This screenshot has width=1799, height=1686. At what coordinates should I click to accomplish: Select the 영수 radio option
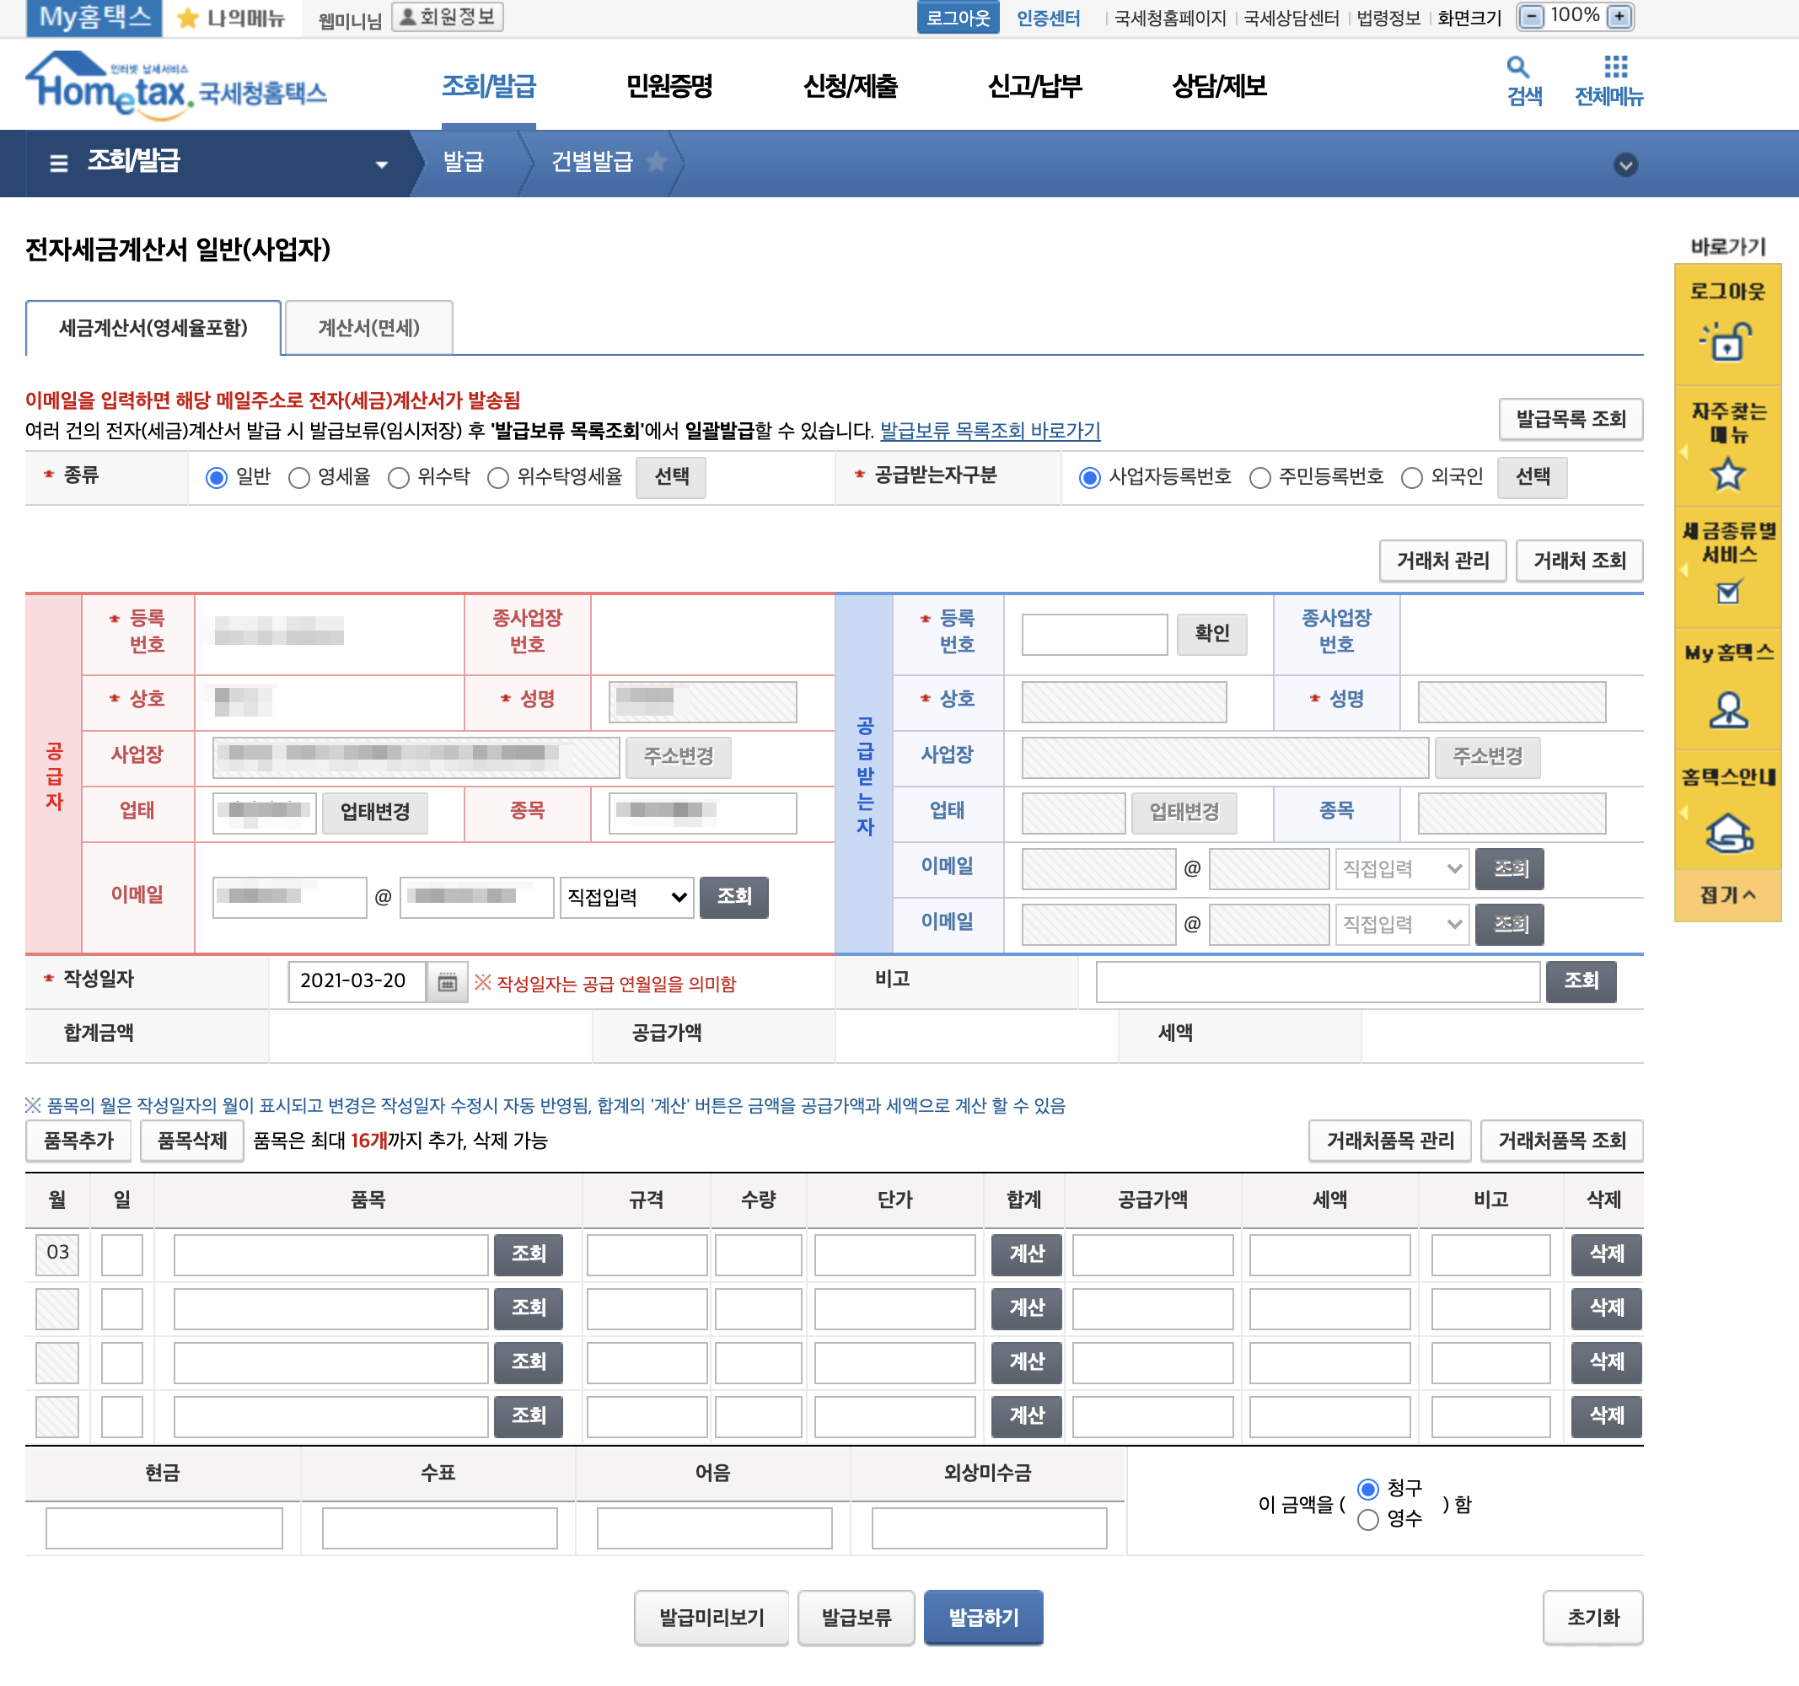coord(1367,1518)
